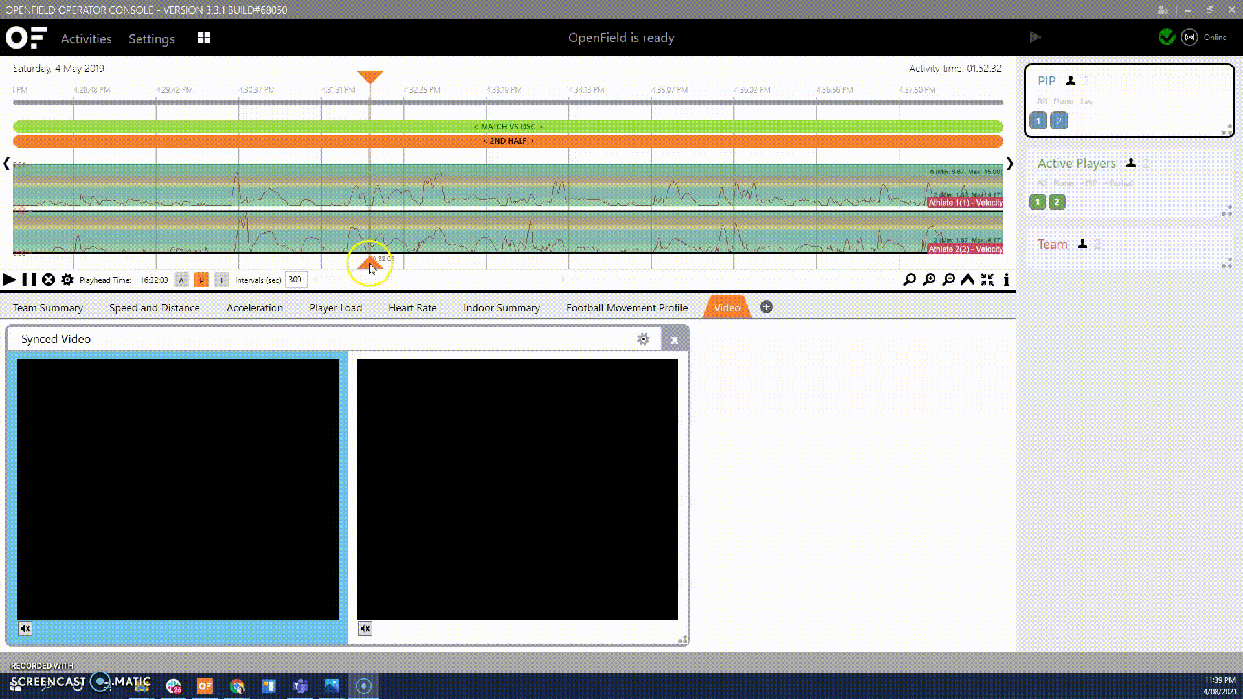Click +Period in Active Players panel

[1119, 183]
